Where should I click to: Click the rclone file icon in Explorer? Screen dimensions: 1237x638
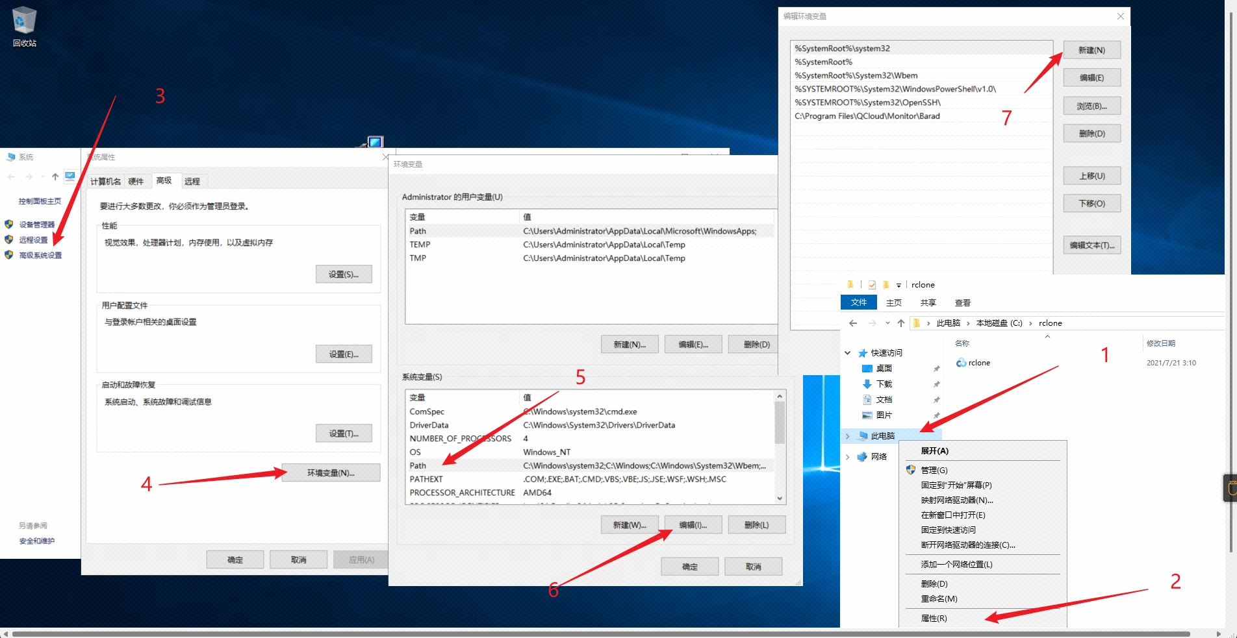tap(961, 363)
